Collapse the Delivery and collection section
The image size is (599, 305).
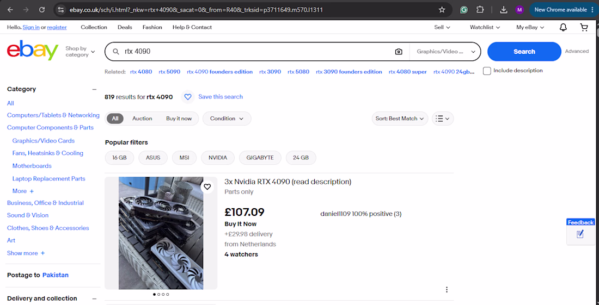[x=94, y=298]
